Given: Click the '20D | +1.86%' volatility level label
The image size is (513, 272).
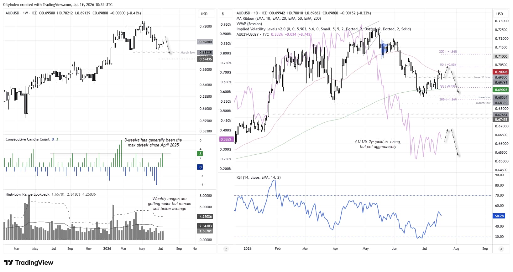Looking at the screenshot, I should [448, 52].
